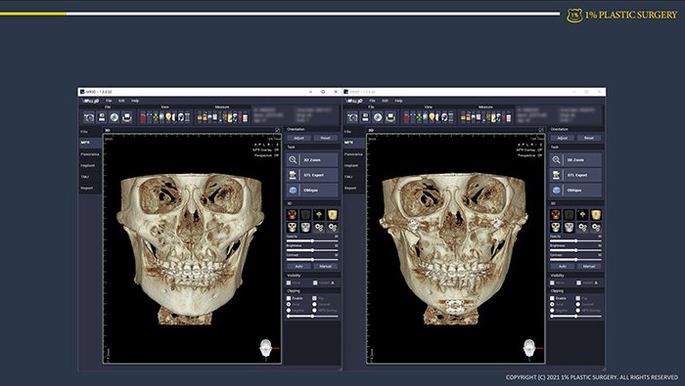Select the Sagittal clipping radio in left window
Image resolution: width=685 pixels, height=386 pixels.
(289, 311)
